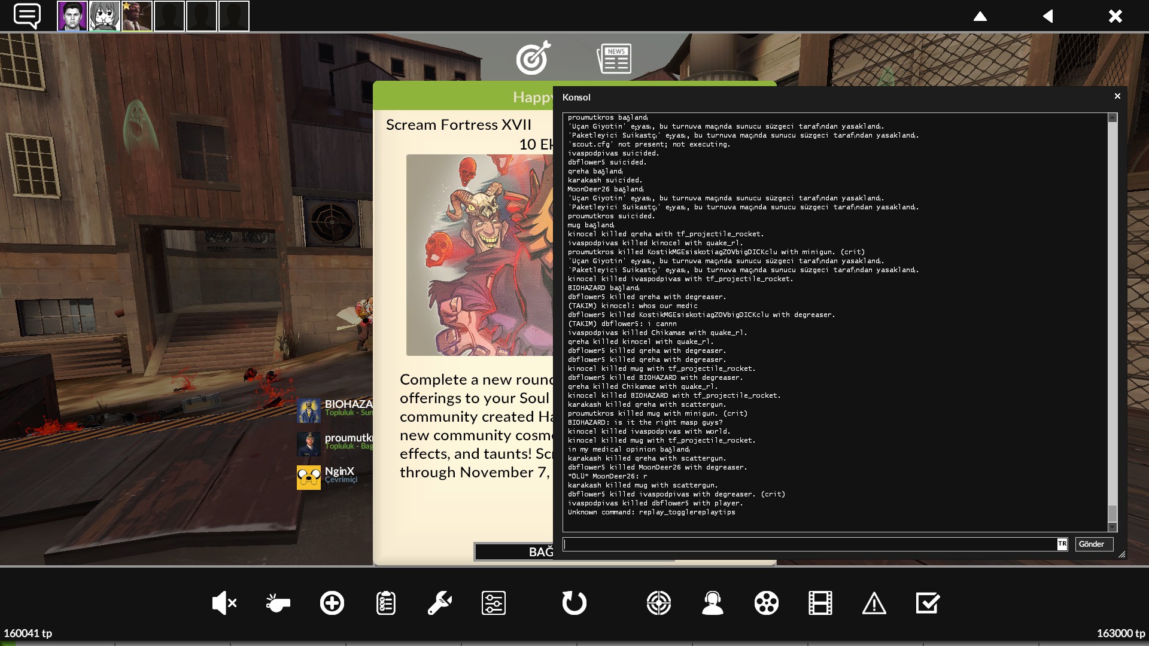Screen dimensions: 1149x646
Task: Toggle the checkbox-with-checkmark icon
Action: pos(928,603)
